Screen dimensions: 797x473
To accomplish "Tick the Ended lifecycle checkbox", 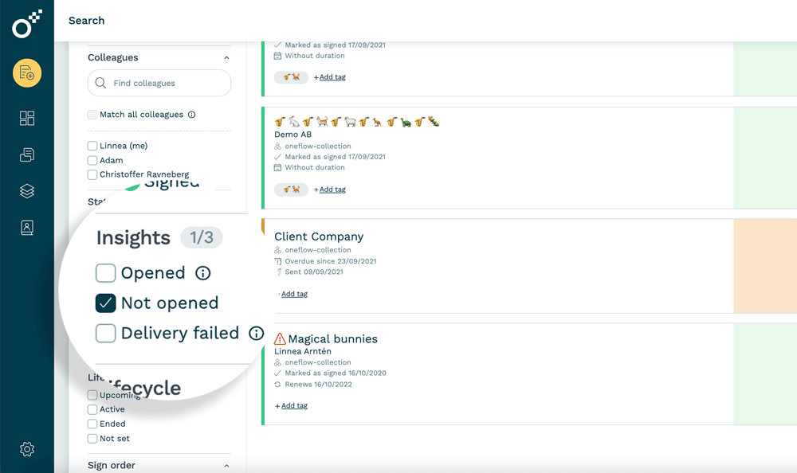I will click(x=92, y=424).
